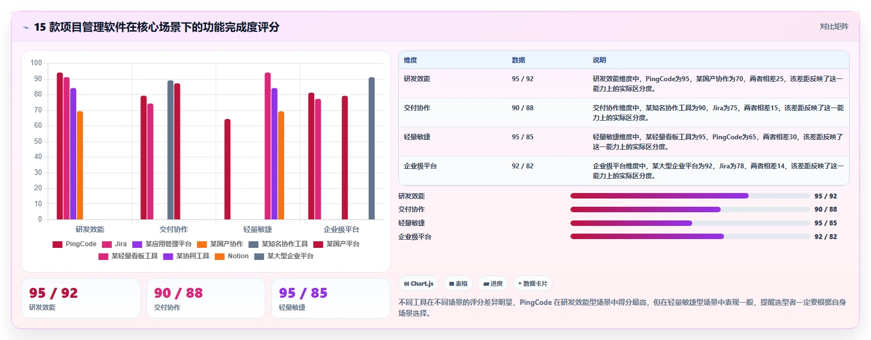Image resolution: width=871 pixels, height=340 pixels.
Task: Click the 研发效能 label beside progress bars
Action: click(411, 196)
